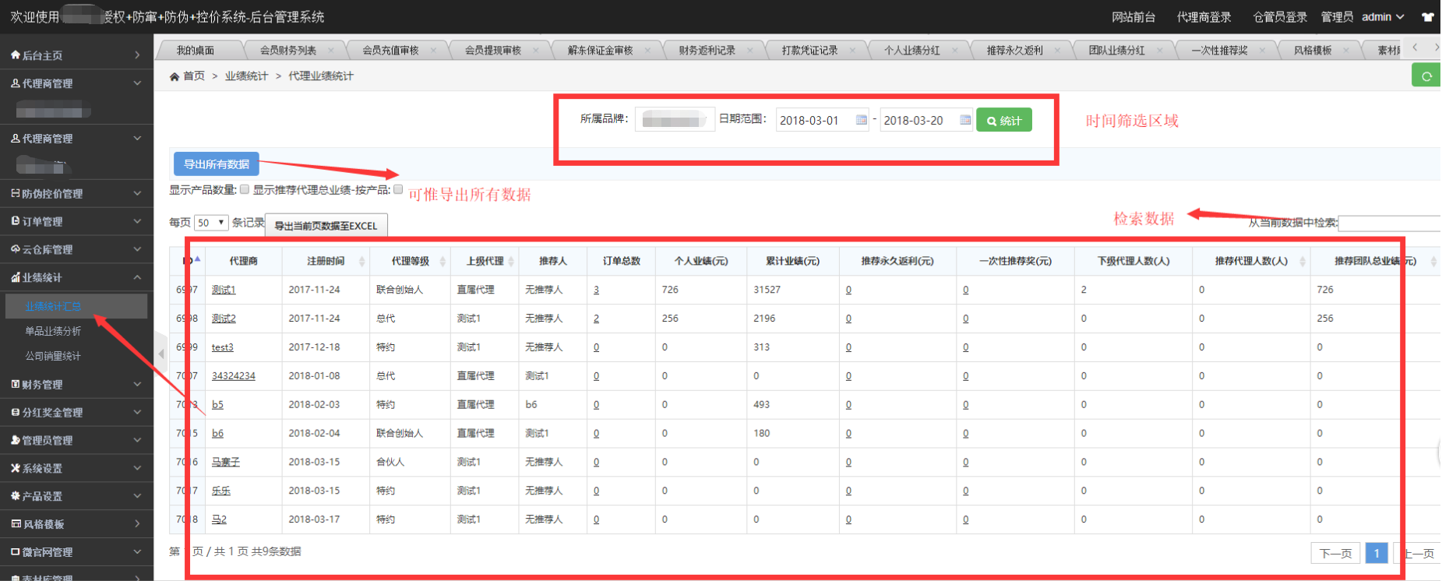The width and height of the screenshot is (1442, 581).
Task: Close the 推荐永久返利 tab
Action: [1057, 51]
